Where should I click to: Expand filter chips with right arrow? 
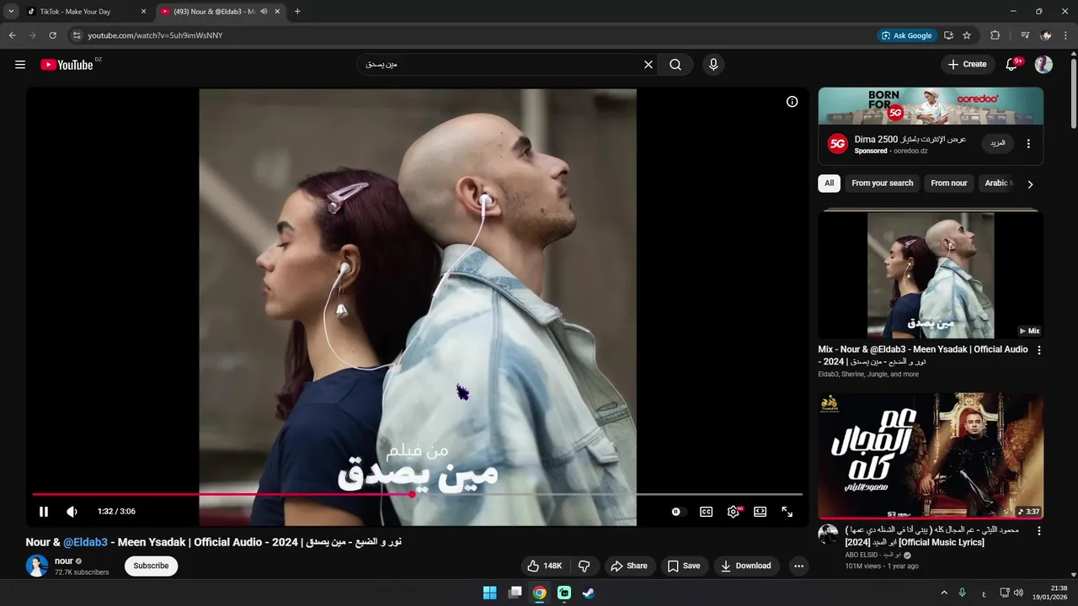[1030, 183]
